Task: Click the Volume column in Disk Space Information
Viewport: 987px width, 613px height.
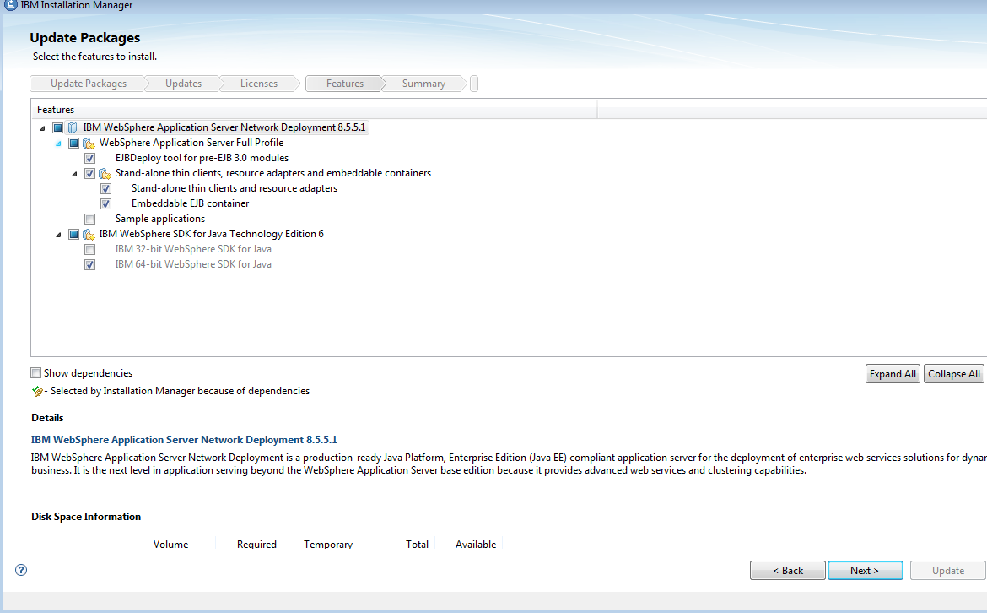Action: tap(170, 545)
